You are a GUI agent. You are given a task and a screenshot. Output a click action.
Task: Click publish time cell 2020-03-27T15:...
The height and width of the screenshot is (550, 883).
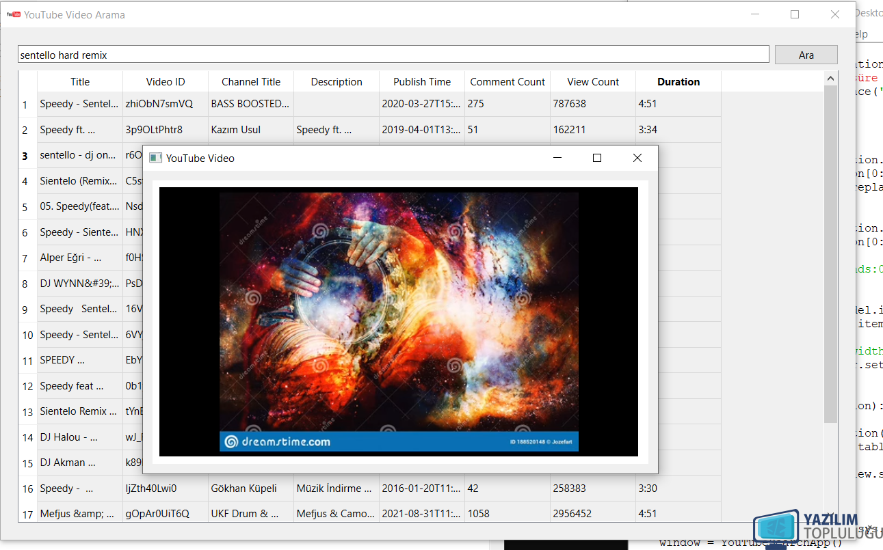tap(422, 104)
